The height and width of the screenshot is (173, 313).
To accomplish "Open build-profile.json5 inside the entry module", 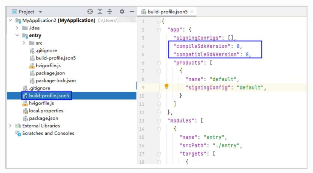I will point(56,58).
